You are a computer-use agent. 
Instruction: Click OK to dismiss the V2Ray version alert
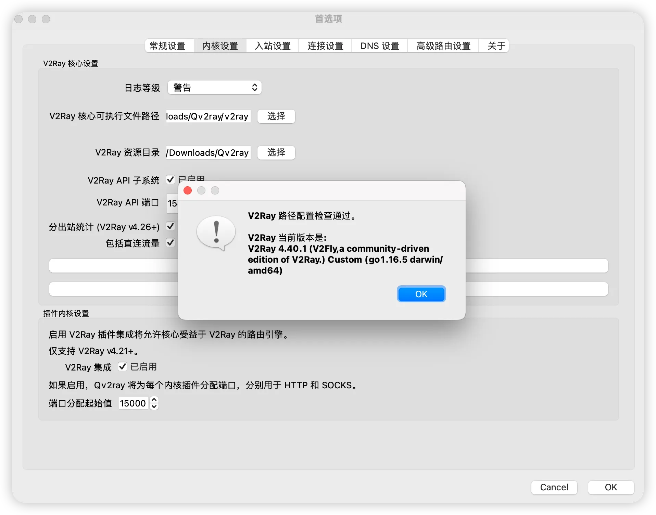421,294
